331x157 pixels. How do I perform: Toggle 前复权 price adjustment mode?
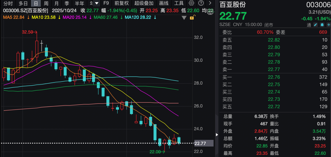click(x=121, y=3)
